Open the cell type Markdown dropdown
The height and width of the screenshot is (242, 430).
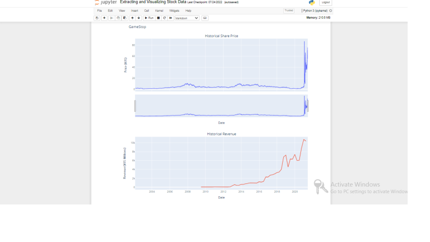187,18
